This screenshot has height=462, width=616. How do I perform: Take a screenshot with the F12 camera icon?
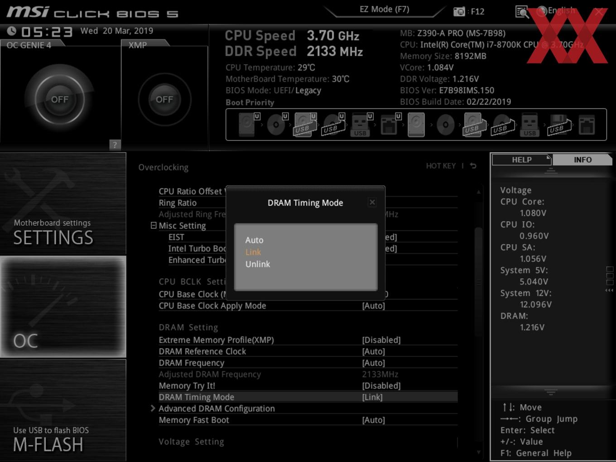click(x=459, y=12)
